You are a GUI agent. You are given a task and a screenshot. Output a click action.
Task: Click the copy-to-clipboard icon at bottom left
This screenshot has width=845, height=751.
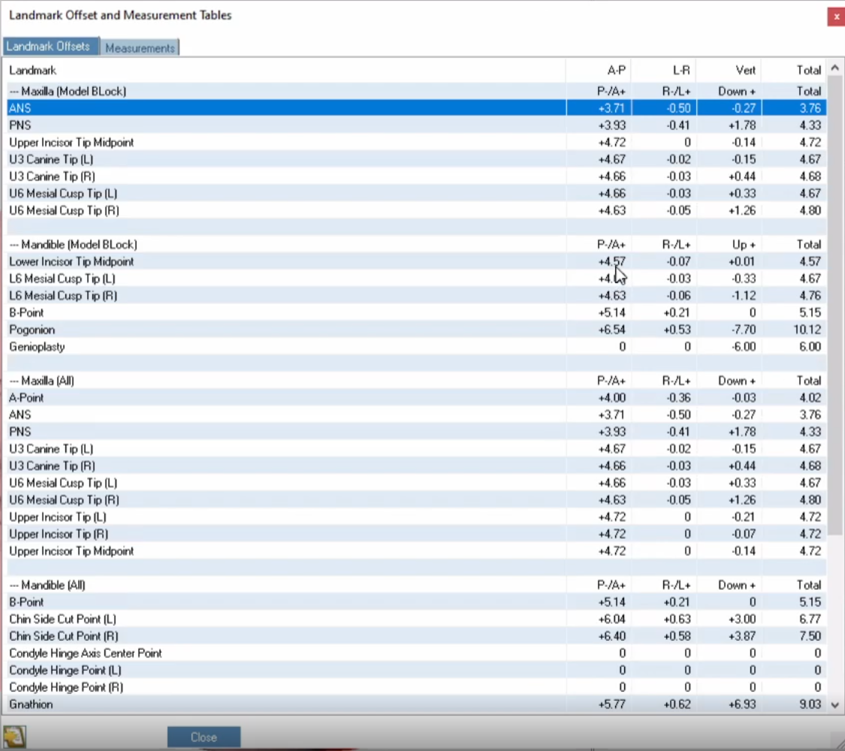coord(14,737)
